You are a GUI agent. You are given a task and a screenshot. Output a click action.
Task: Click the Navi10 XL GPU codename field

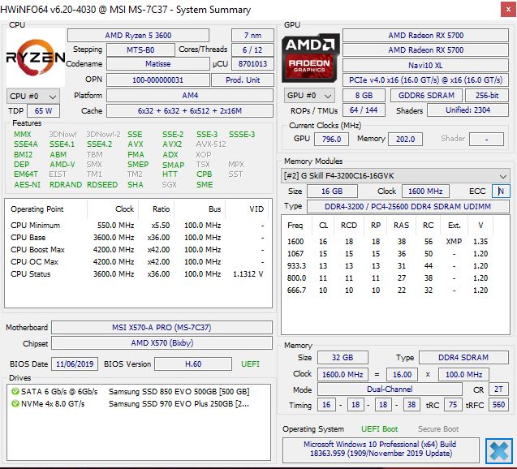point(425,65)
